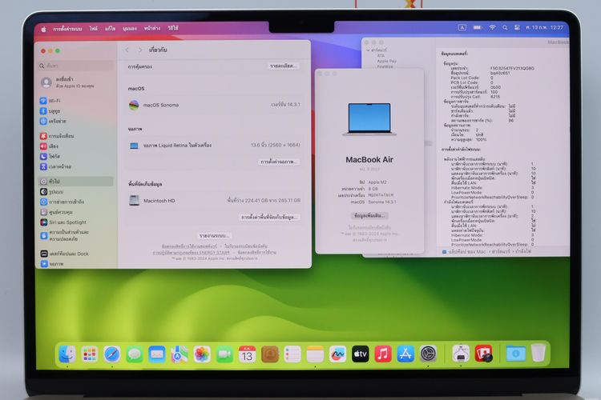Open การช่วยการเข้าถึง accessibility in sidebar

76,202
